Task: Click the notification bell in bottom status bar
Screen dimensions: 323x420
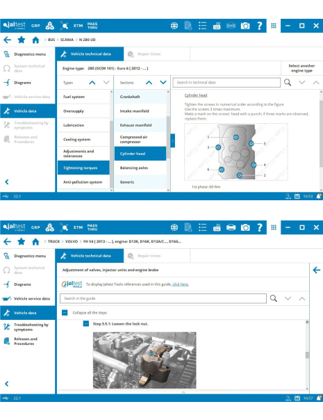Action: coord(319,398)
